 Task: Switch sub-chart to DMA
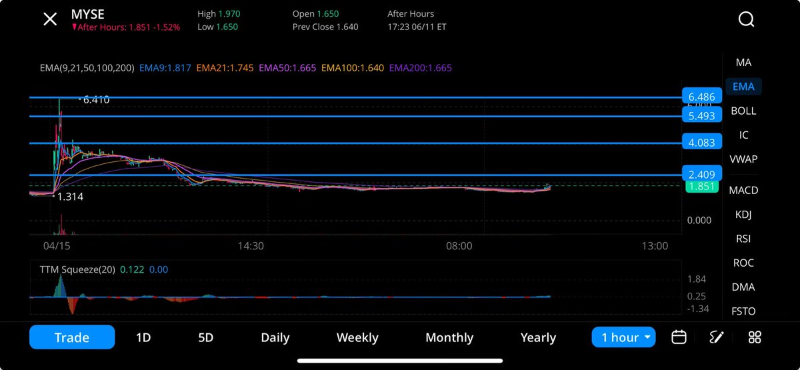coord(743,287)
